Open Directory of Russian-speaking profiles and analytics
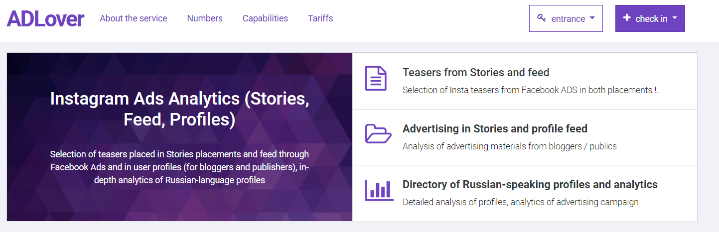This screenshot has width=719, height=232. coord(530,184)
